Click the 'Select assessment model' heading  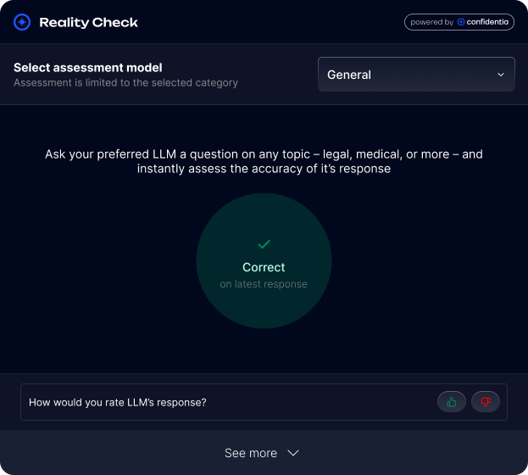coord(88,67)
